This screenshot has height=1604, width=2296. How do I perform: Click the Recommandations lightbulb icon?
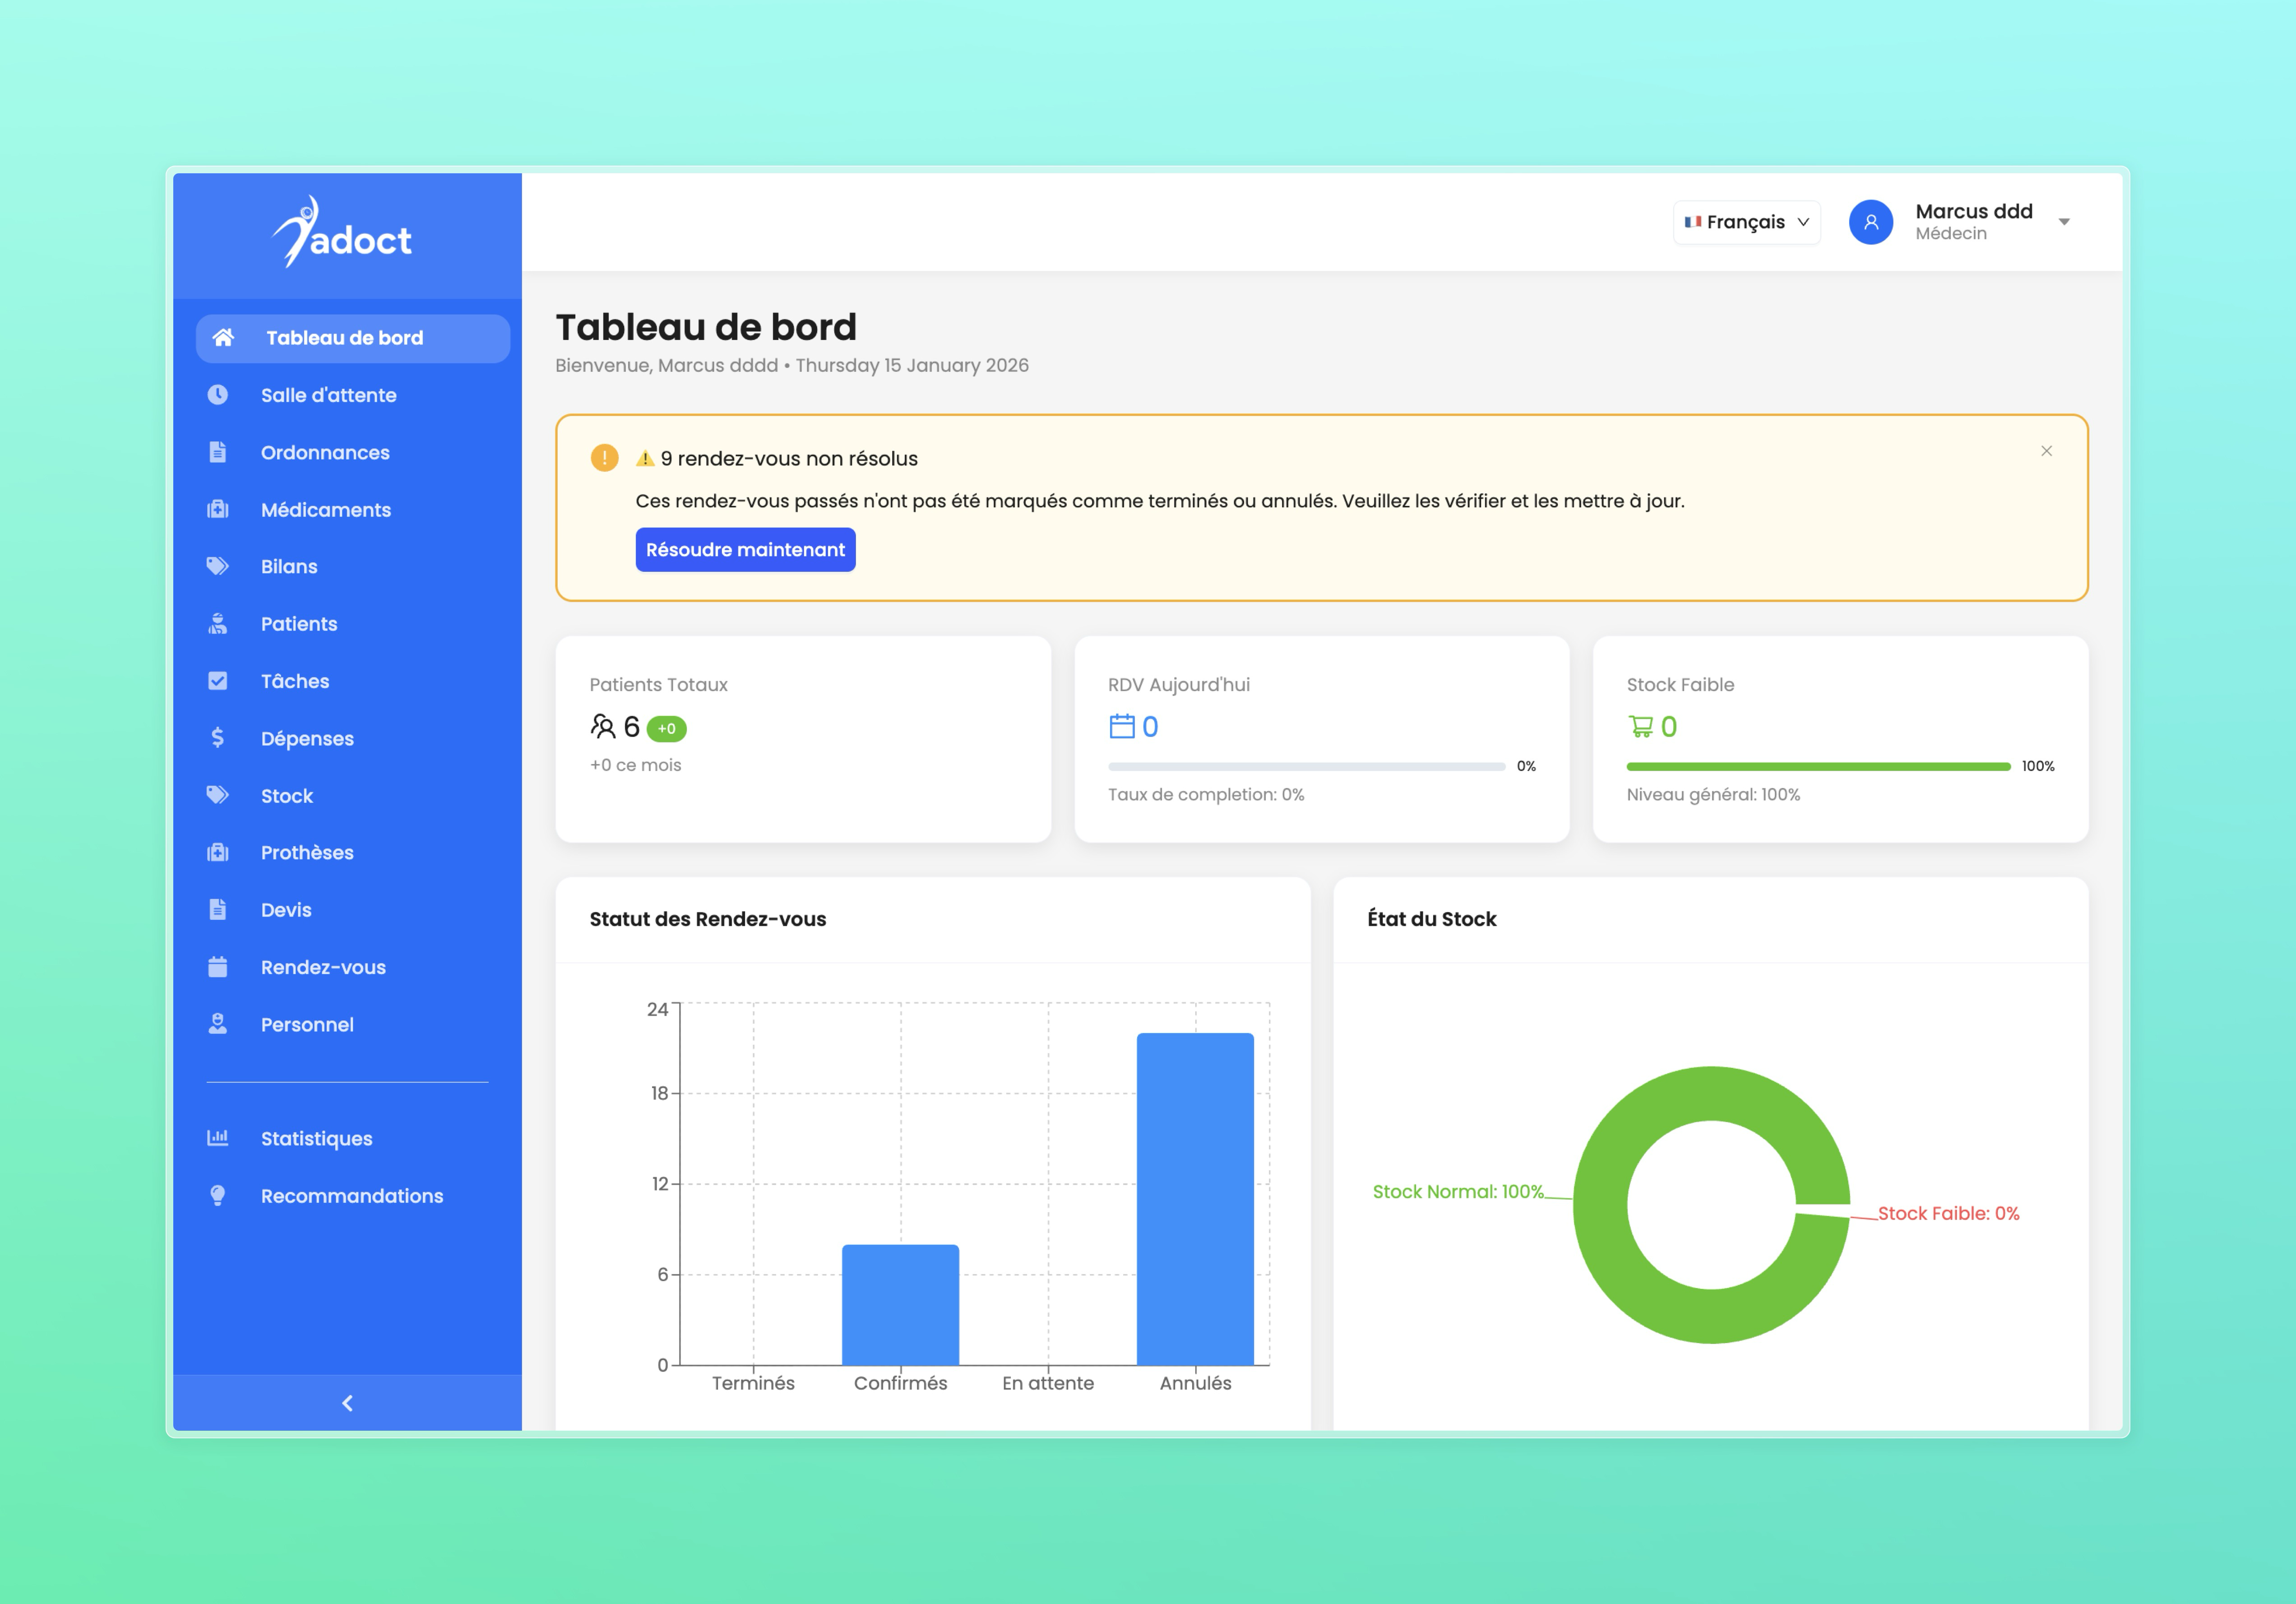point(219,1195)
